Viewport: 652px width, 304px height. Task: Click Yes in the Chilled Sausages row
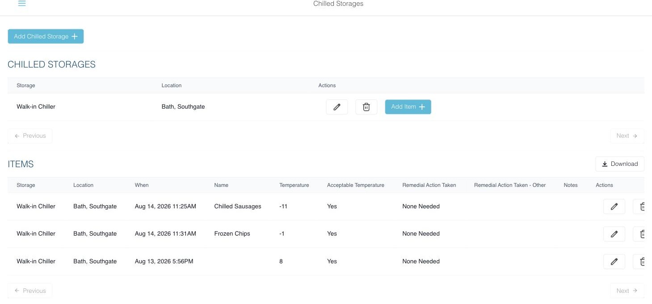click(x=332, y=207)
